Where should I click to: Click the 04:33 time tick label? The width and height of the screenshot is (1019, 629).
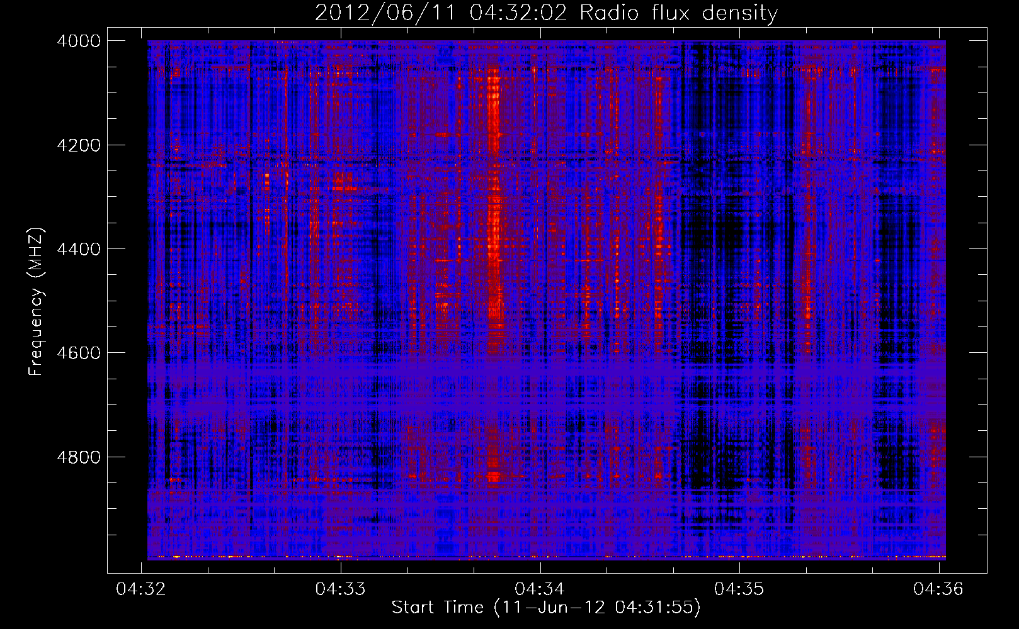pyautogui.click(x=341, y=589)
